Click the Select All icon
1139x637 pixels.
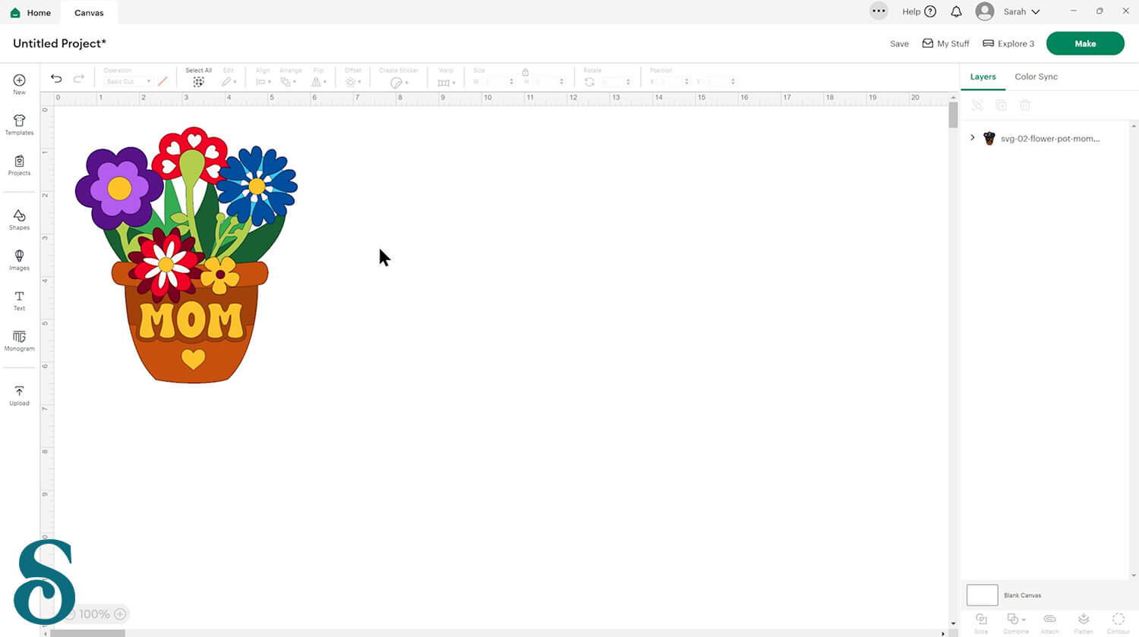[x=198, y=82]
